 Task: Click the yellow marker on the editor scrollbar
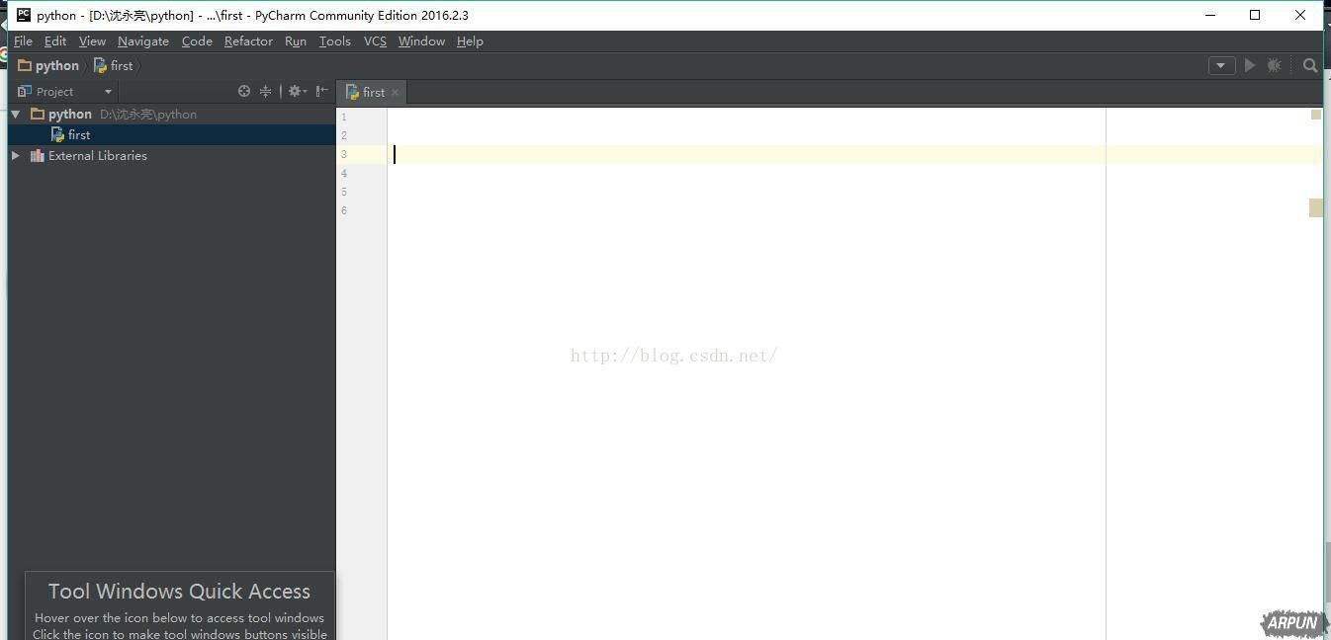1315,115
